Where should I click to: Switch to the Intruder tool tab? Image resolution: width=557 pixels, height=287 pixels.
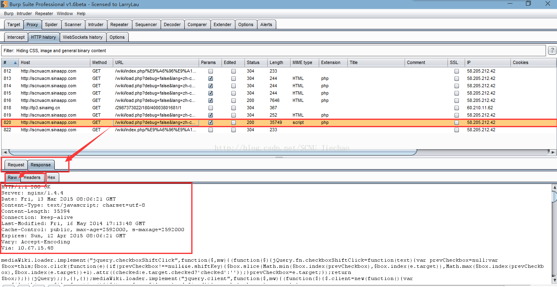click(96, 24)
